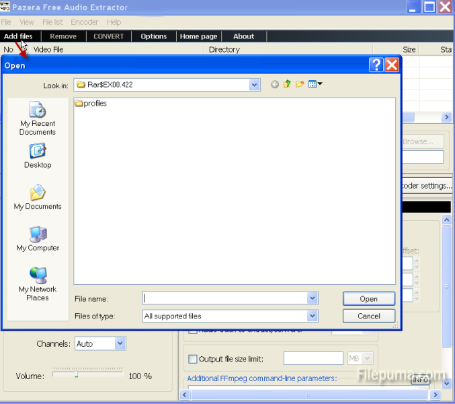Open My Recent Documents location

(x=38, y=119)
